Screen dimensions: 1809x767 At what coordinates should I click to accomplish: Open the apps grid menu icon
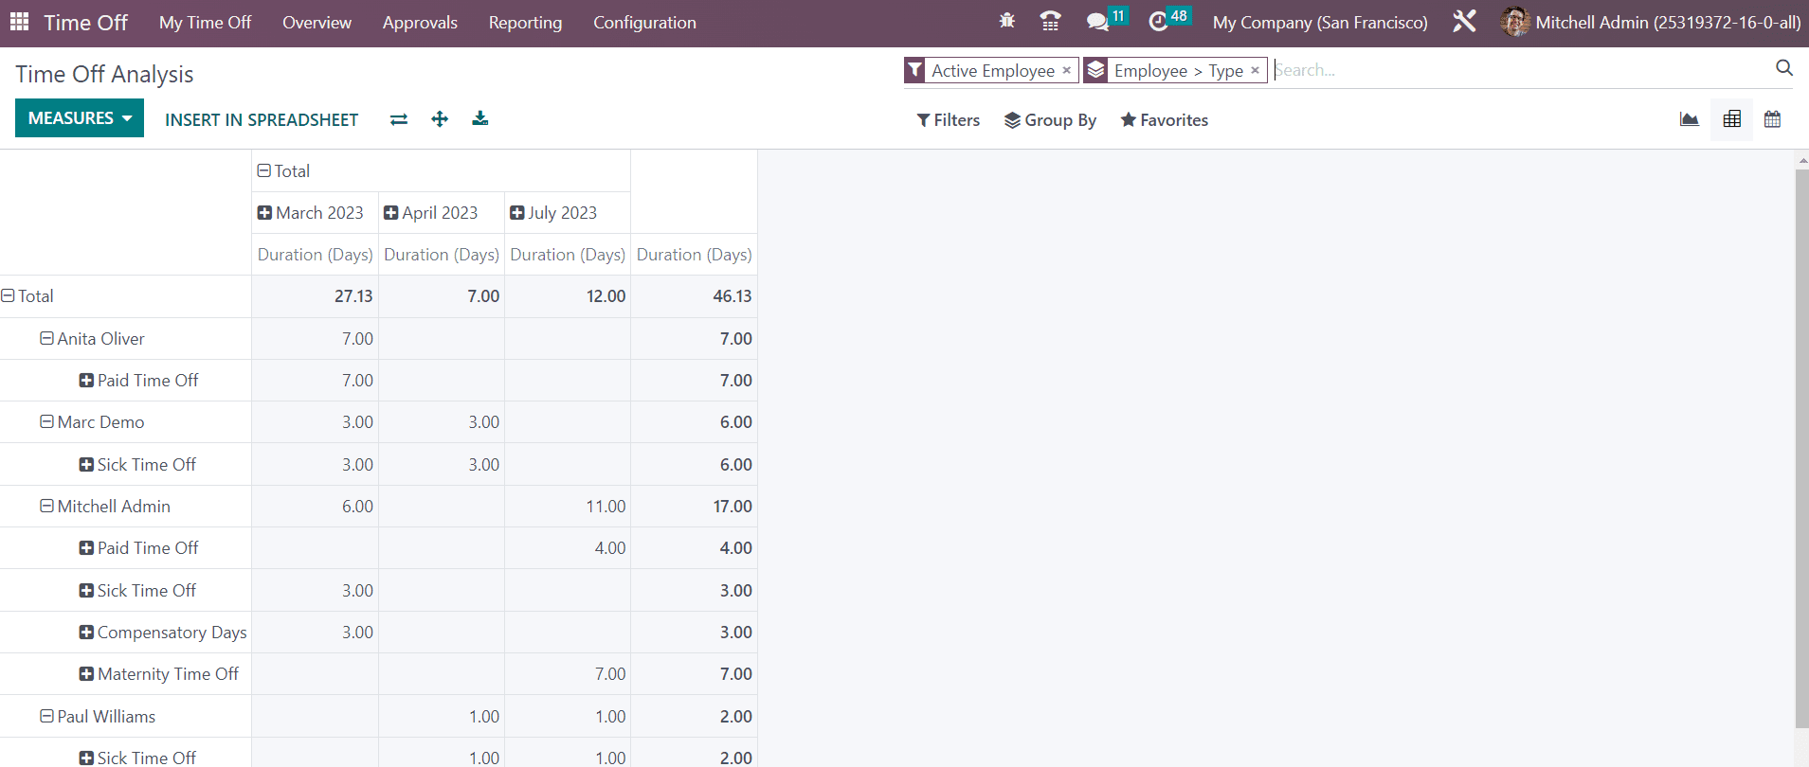pyautogui.click(x=19, y=22)
